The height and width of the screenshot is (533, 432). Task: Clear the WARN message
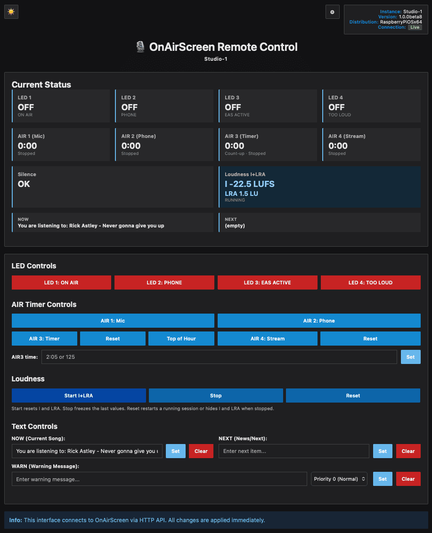408,479
